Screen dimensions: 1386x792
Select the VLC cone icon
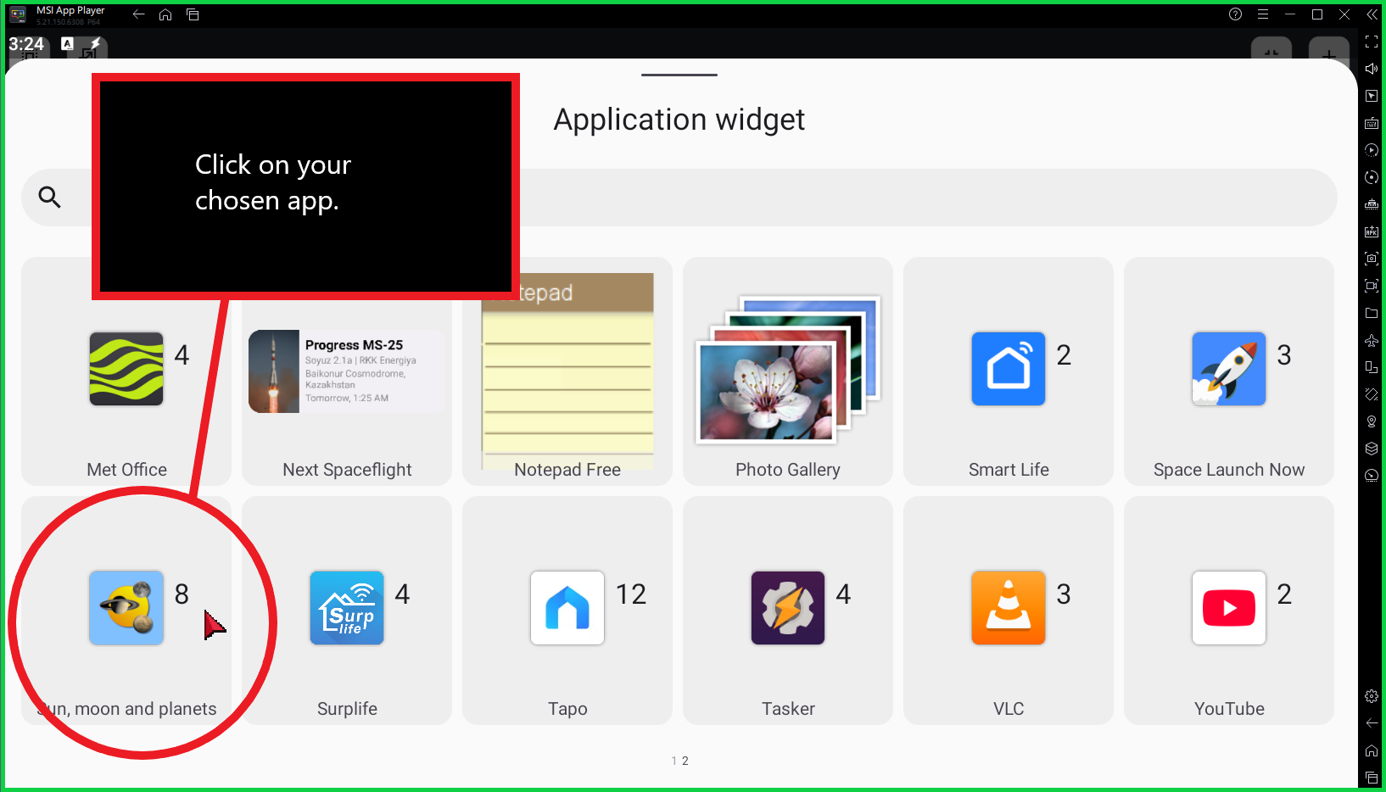tap(1009, 608)
